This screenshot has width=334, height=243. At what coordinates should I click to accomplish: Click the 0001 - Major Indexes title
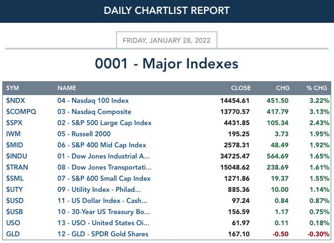click(x=167, y=63)
